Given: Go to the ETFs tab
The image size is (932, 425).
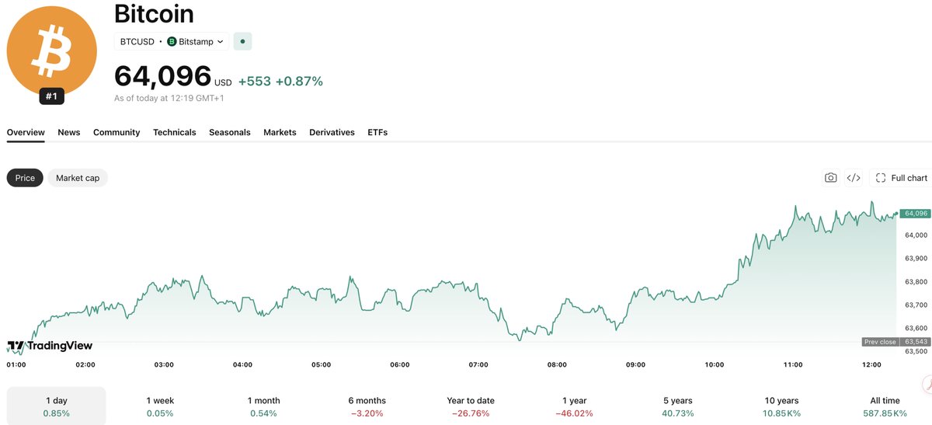Looking at the screenshot, I should coord(377,132).
